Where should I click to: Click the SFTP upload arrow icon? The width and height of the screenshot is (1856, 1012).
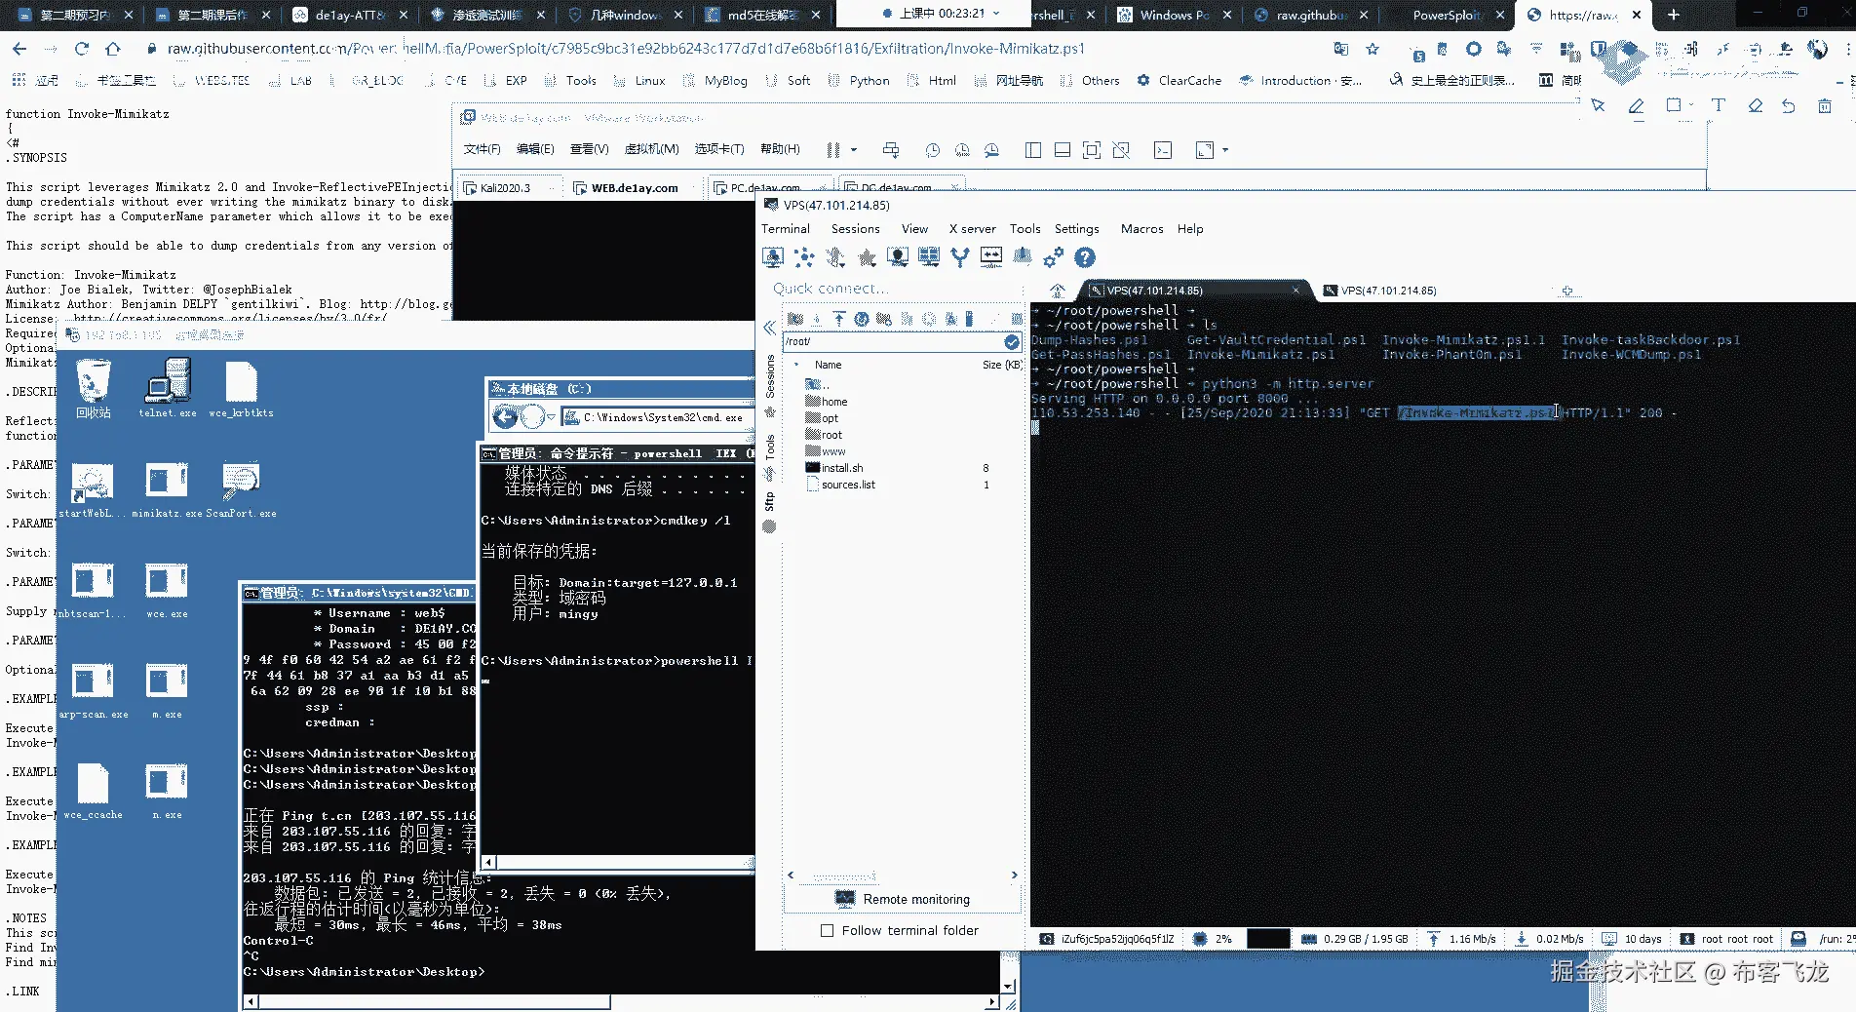(x=838, y=319)
